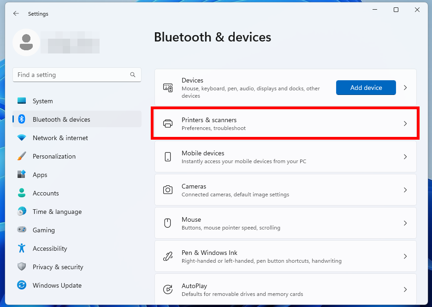Screen dimensions: 432x307
Task: Click the Gaming label in sidebar
Action: click(x=43, y=230)
